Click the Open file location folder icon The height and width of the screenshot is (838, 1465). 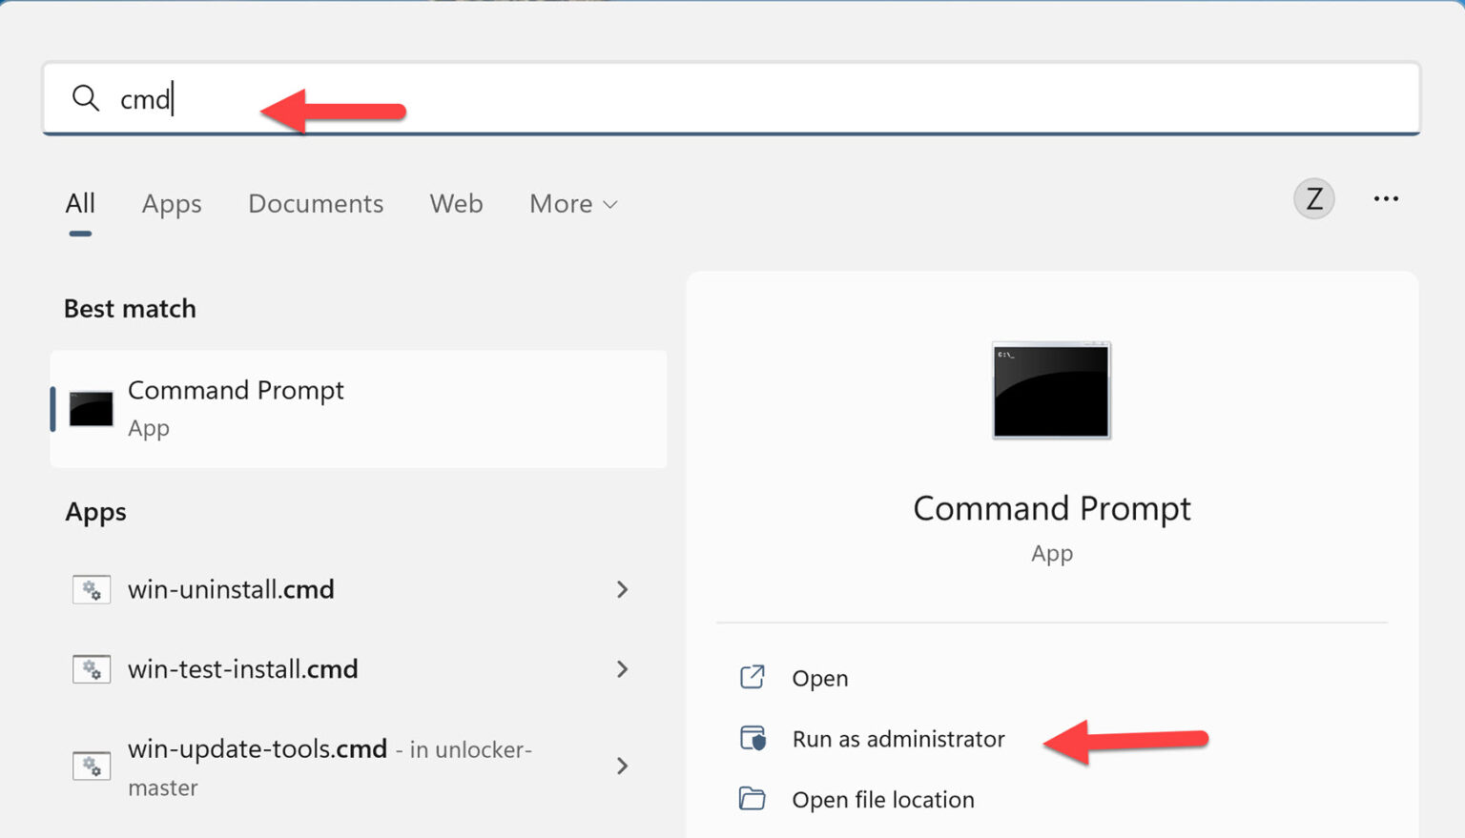point(753,799)
